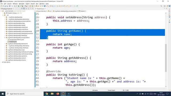Open the Navigate menu
171x96 pixels.
22,4
